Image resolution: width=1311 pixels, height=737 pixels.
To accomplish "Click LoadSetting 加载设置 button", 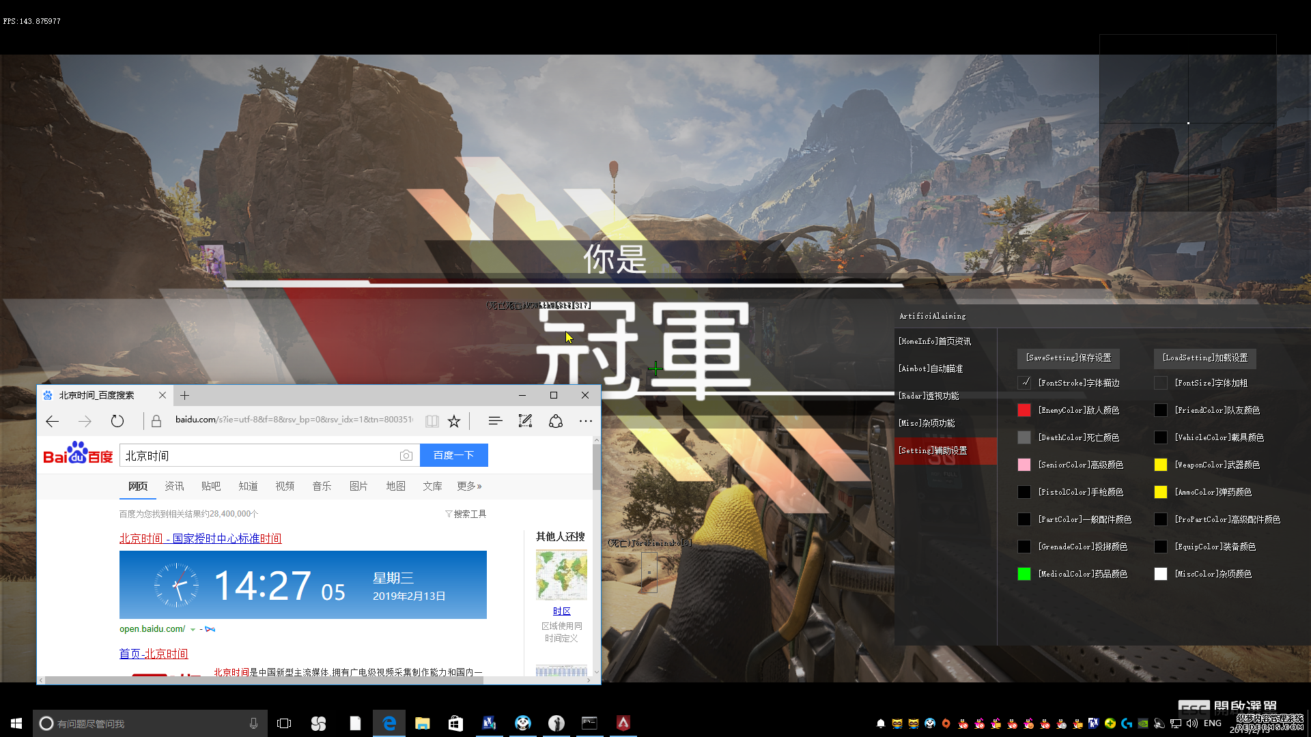I will (x=1205, y=358).
